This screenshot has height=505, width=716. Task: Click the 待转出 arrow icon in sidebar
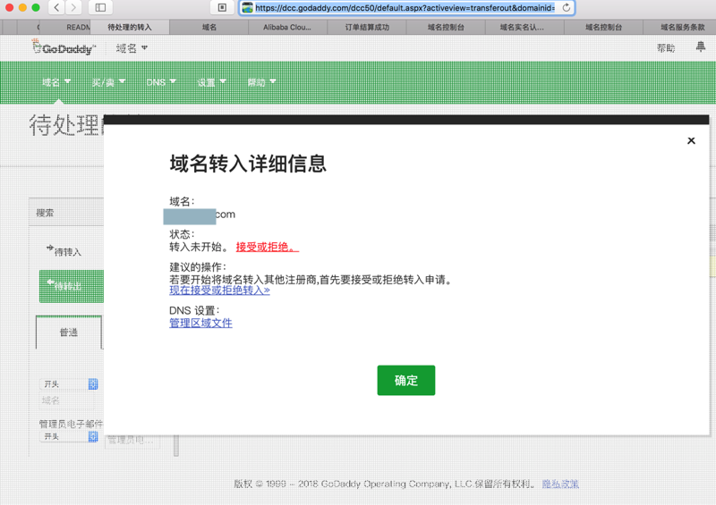(x=50, y=282)
